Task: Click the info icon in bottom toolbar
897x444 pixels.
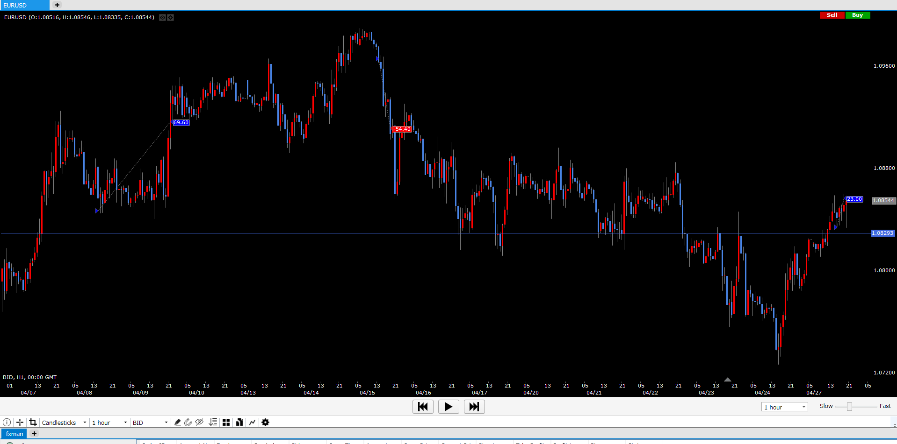Action: click(7, 423)
